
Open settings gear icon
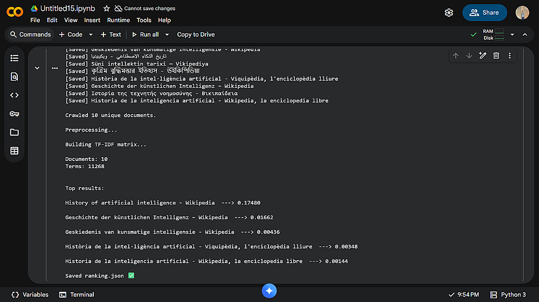pyautogui.click(x=448, y=13)
